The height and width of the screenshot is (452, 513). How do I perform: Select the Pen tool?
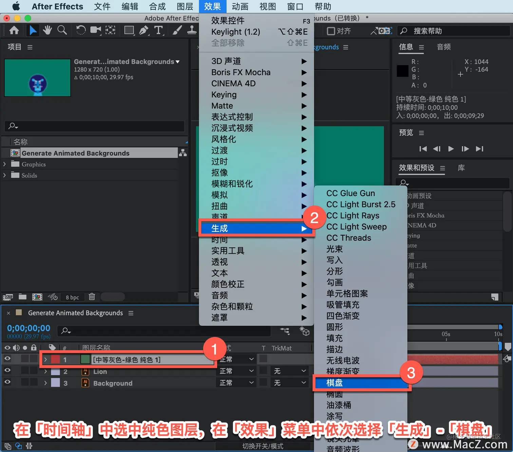pyautogui.click(x=144, y=30)
